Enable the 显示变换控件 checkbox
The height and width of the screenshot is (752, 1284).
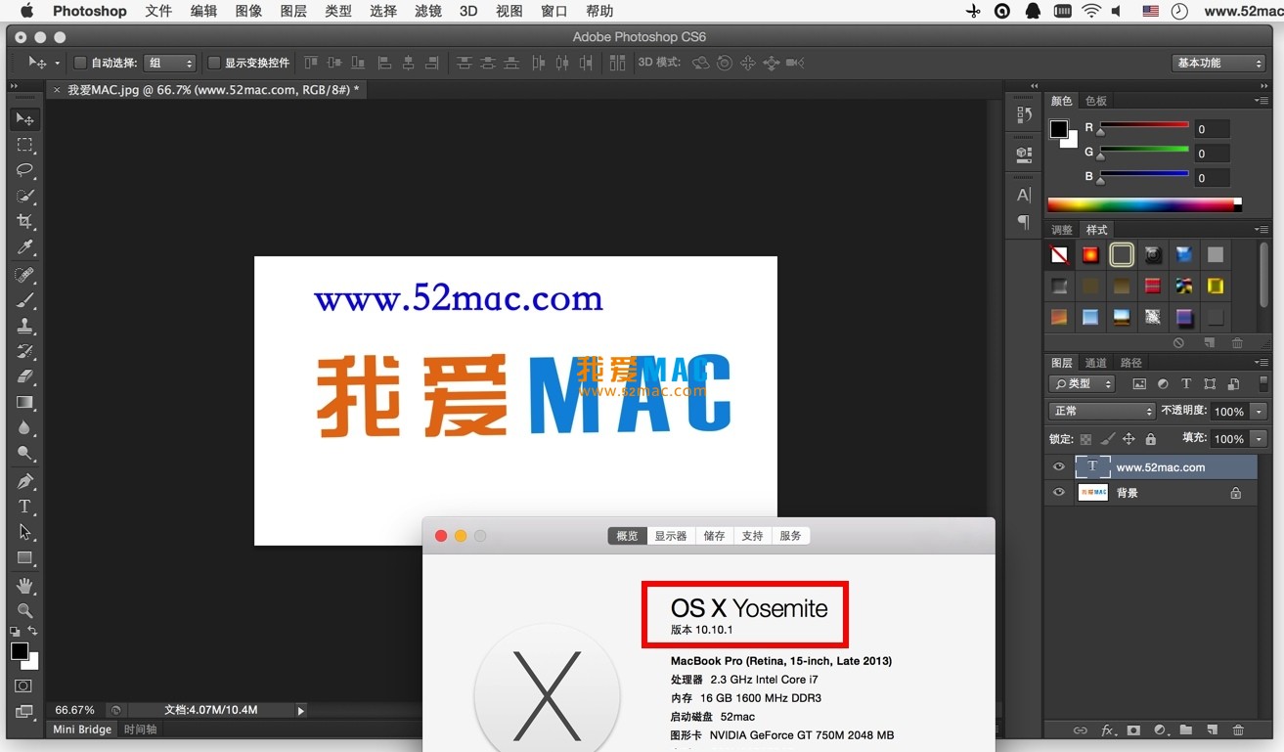213,62
